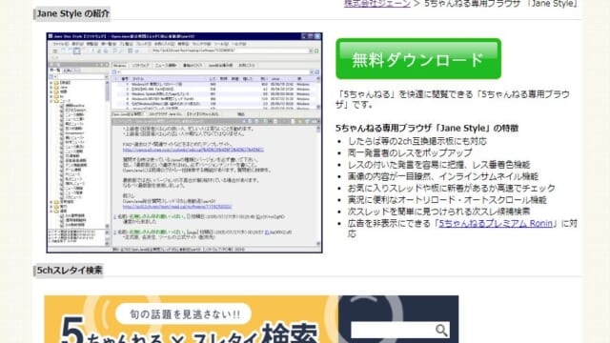The image size is (610, 343).
Task: Select the 'レス番着色機能' bullet line
Action: pyautogui.click(x=438, y=165)
